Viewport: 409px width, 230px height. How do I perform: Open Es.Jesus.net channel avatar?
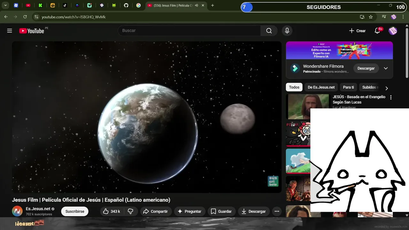pyautogui.click(x=17, y=211)
